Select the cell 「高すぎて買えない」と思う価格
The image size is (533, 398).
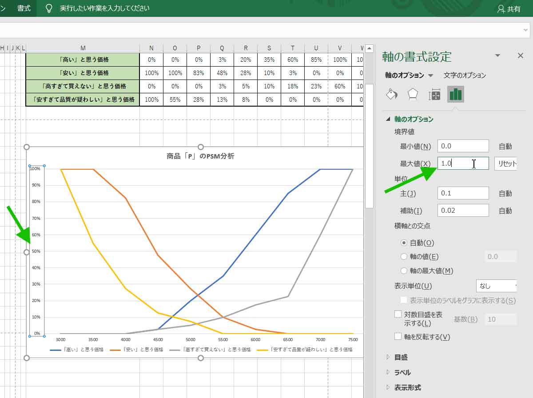coord(83,86)
